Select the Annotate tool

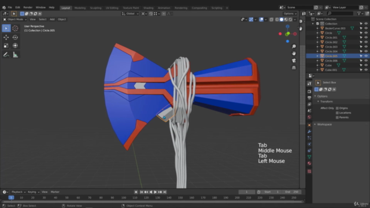[6, 55]
